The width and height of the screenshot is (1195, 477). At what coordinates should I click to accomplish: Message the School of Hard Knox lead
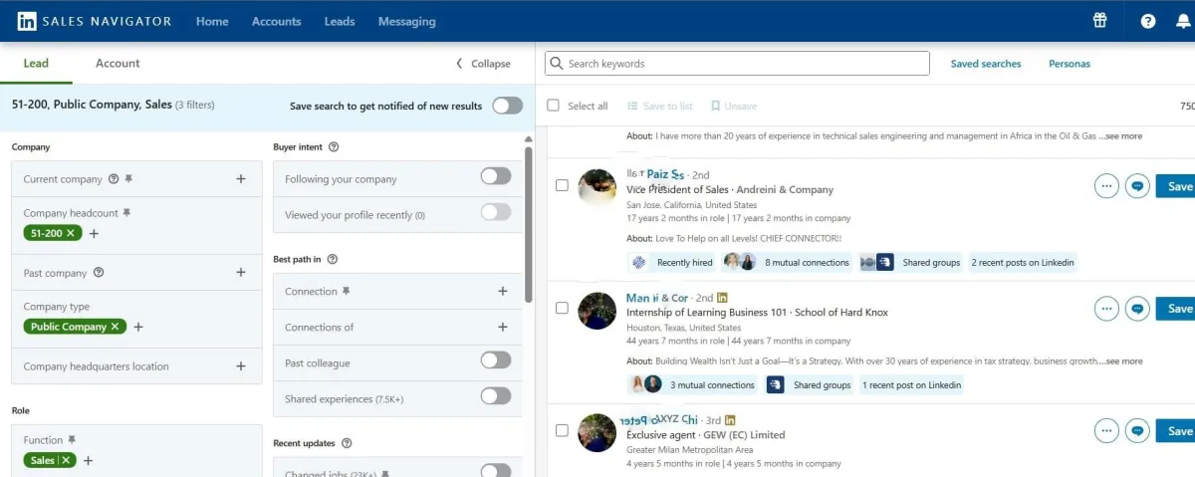(x=1137, y=309)
